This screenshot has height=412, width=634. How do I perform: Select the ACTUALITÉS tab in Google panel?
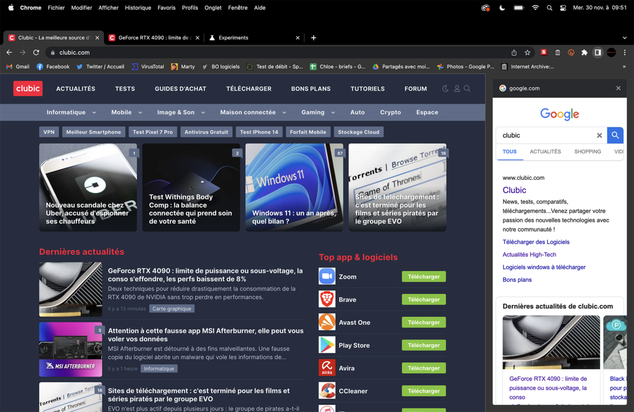pos(545,152)
